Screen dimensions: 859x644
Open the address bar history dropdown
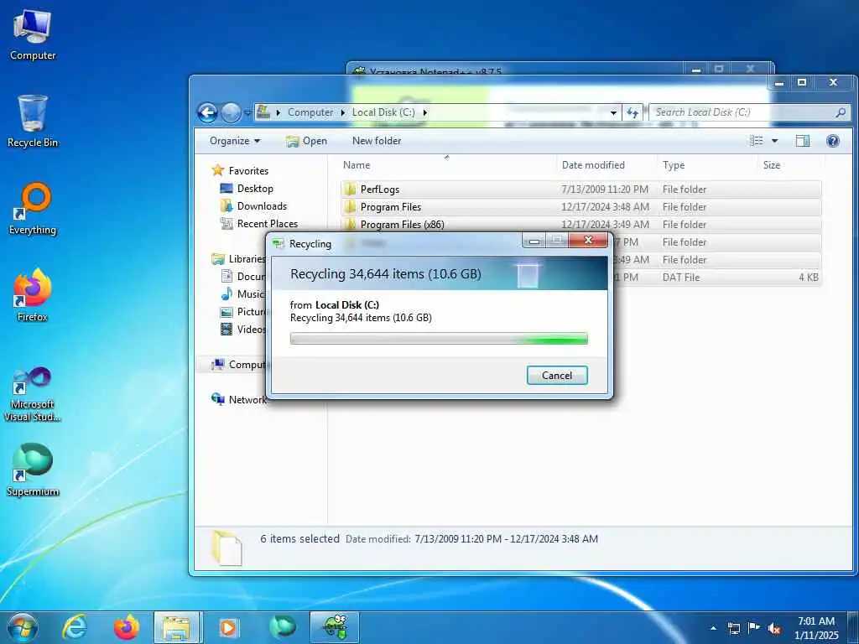tap(613, 113)
